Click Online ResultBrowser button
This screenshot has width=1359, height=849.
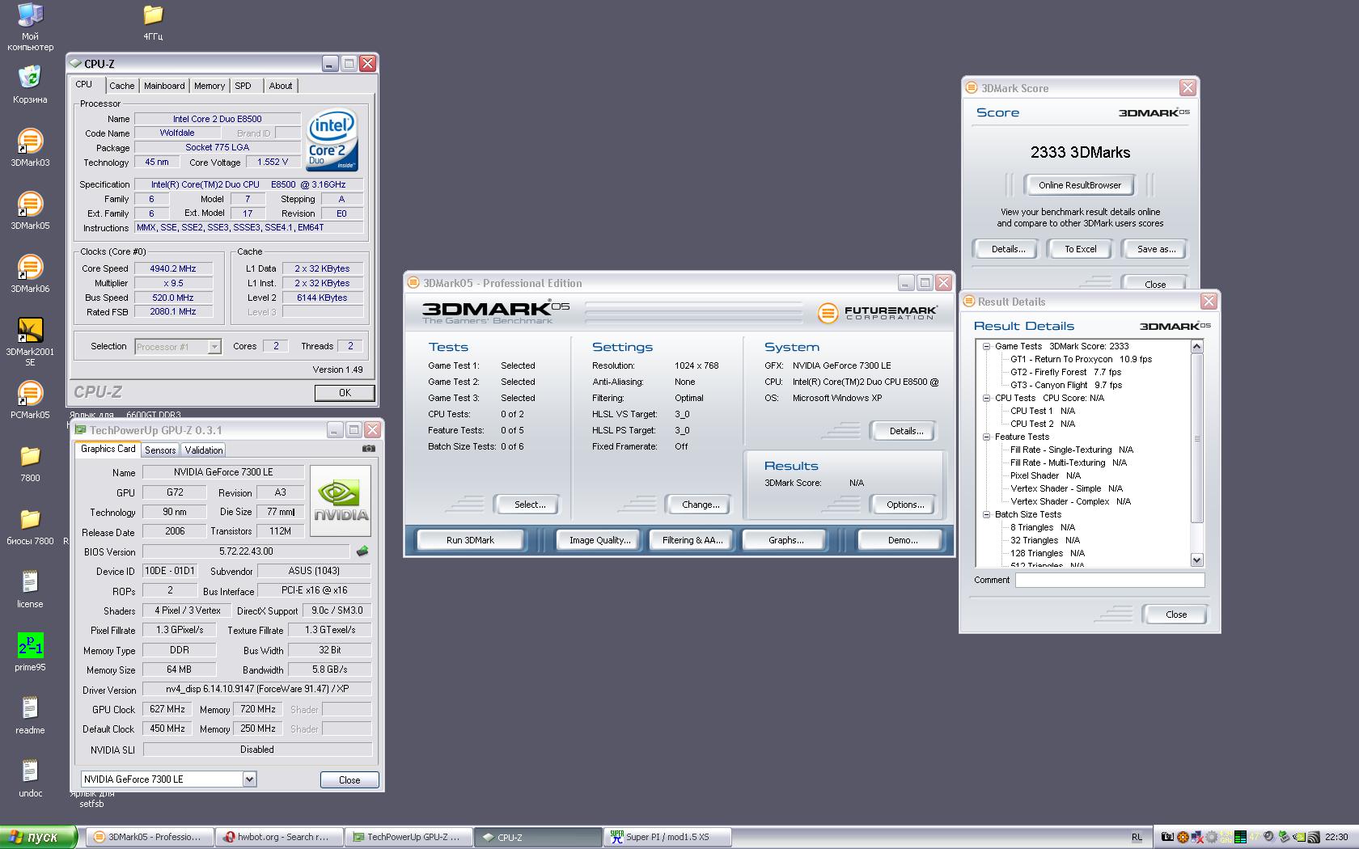[1080, 185]
